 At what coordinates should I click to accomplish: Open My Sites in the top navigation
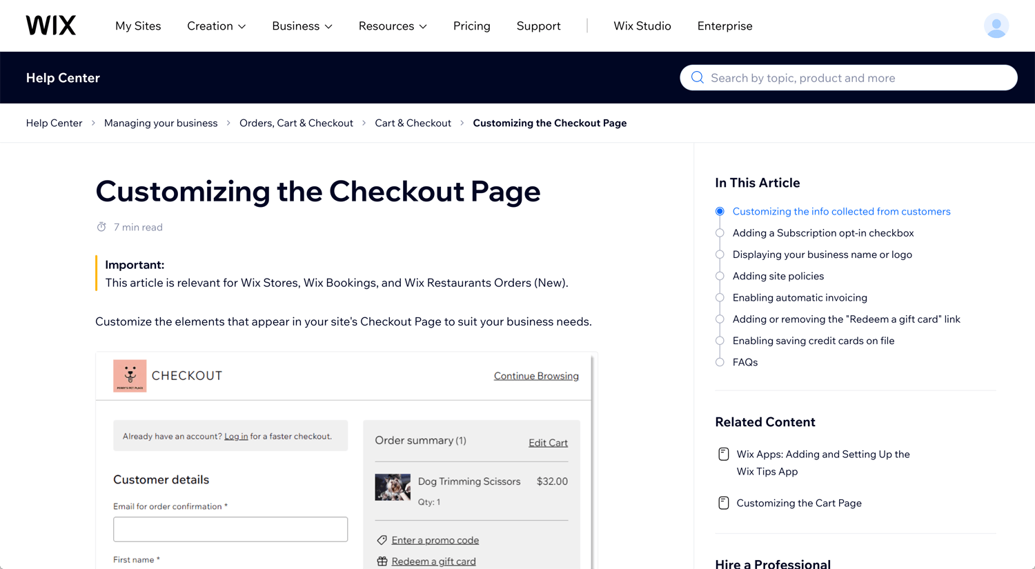click(x=138, y=26)
